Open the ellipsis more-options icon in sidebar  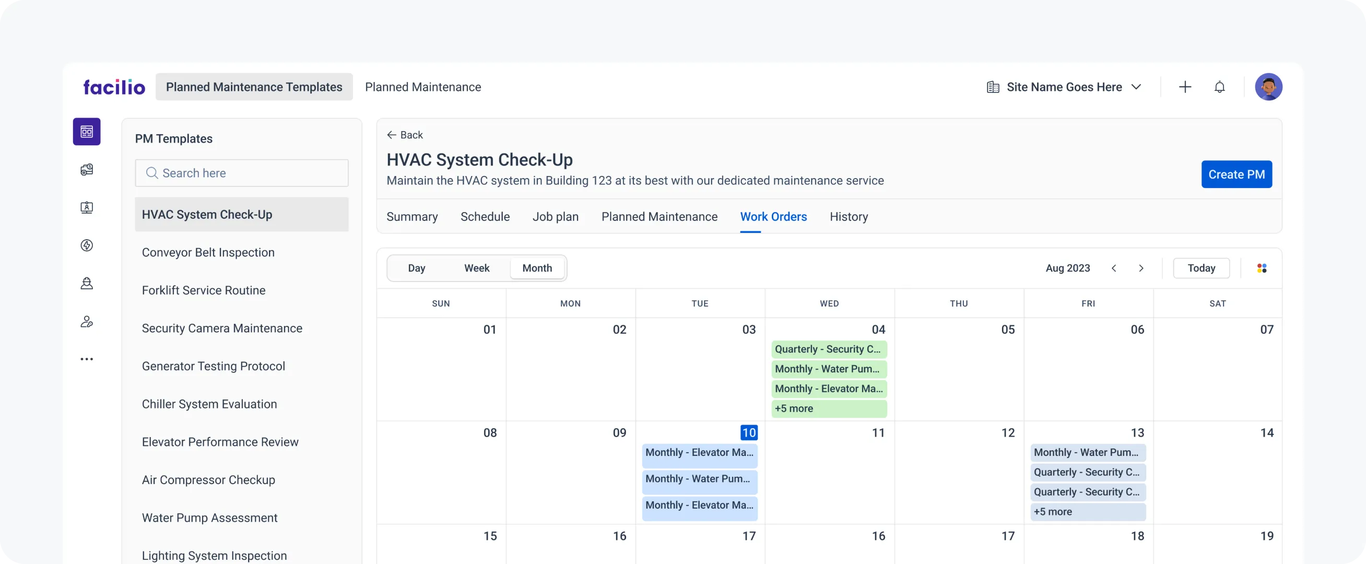pos(87,359)
